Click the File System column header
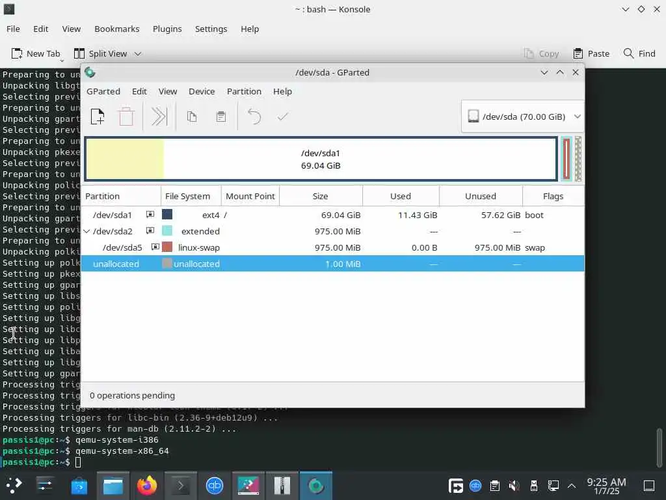Viewport: 666px width, 500px height. tap(191, 196)
